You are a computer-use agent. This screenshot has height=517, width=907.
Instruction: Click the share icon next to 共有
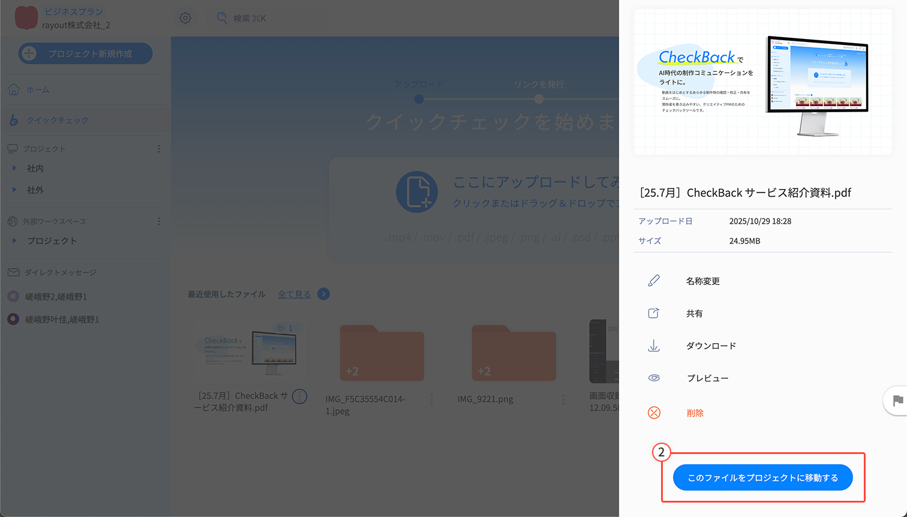pos(654,313)
